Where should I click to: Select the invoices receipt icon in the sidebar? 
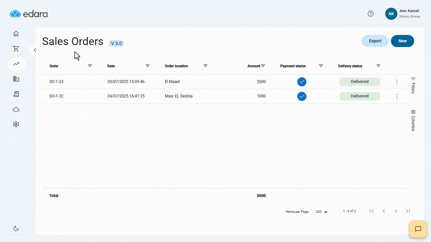16,94
